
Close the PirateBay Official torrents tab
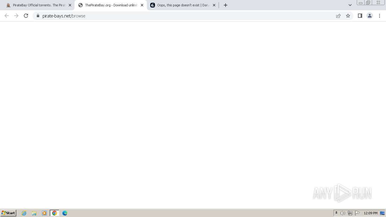70,5
